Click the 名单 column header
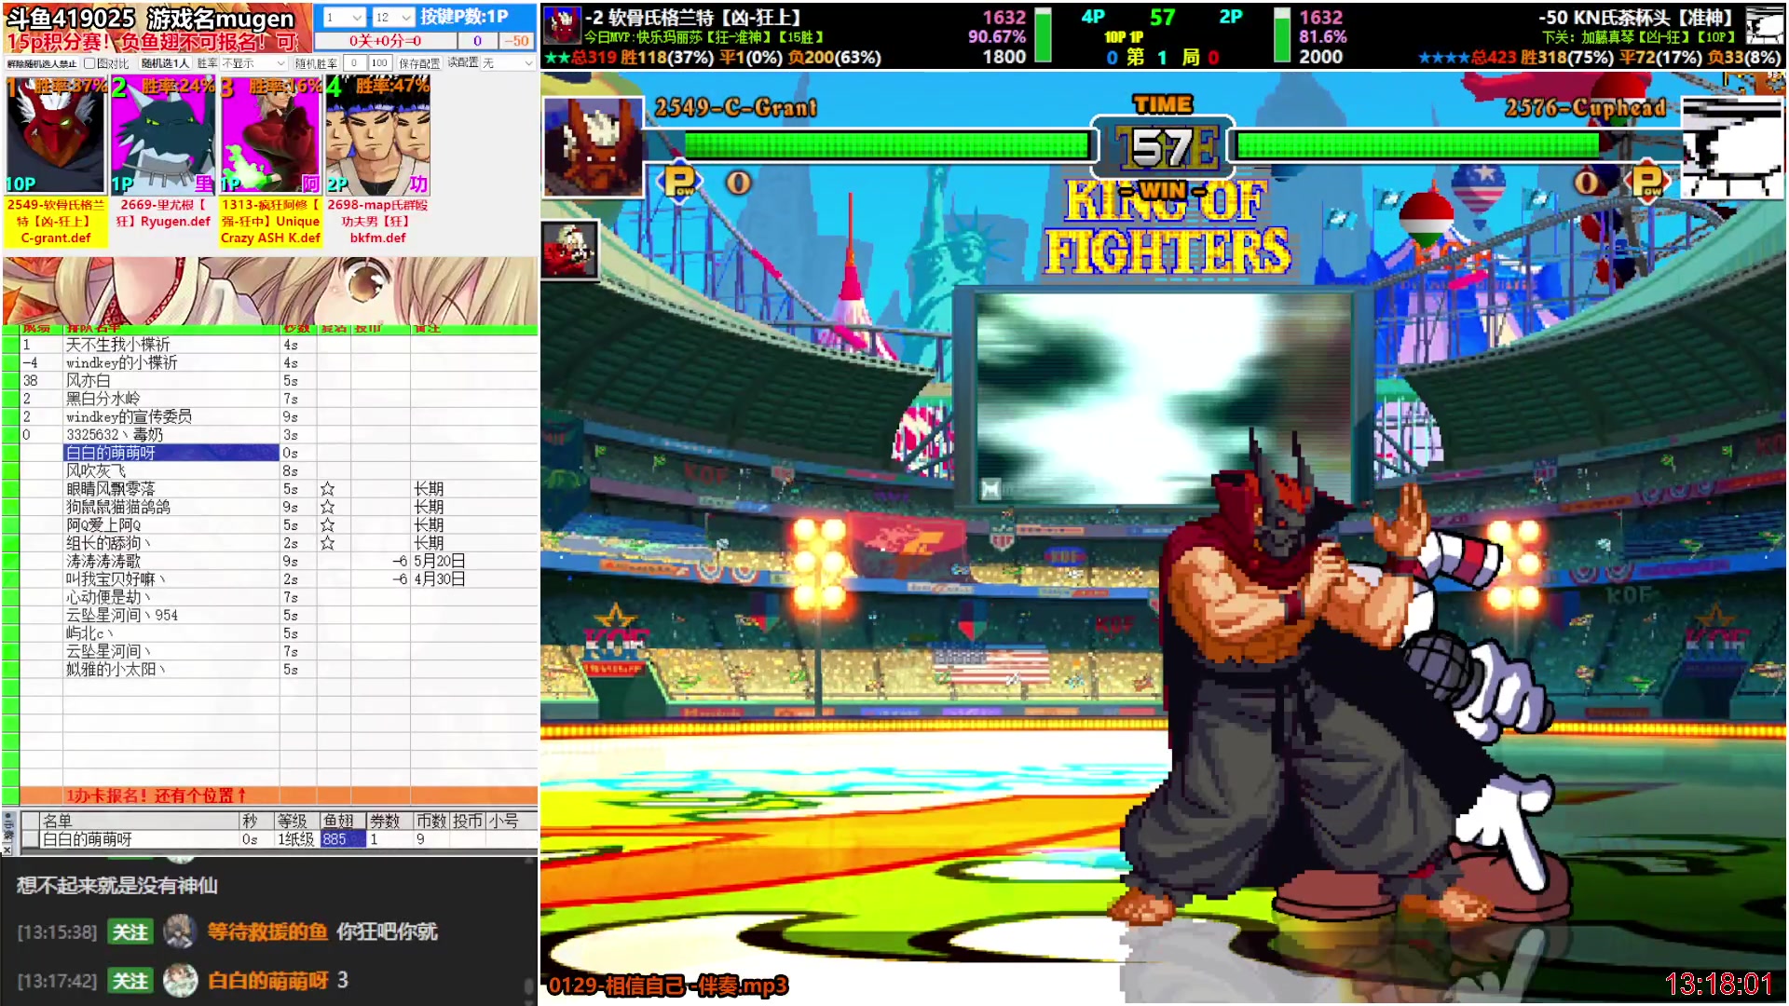 (140, 821)
